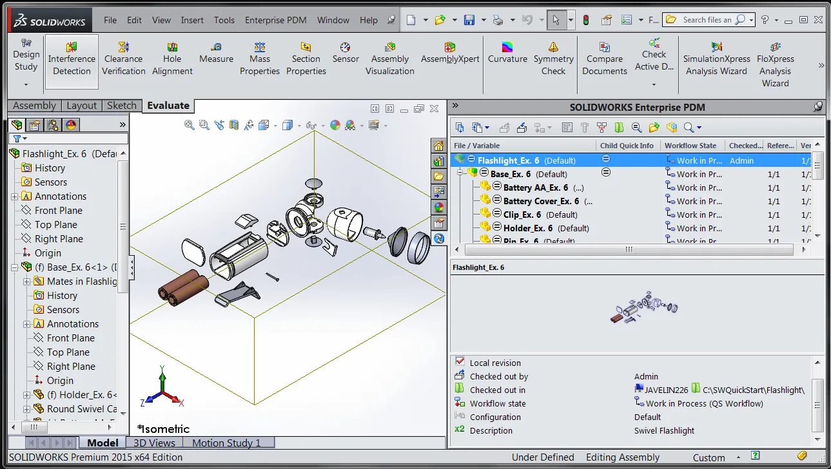
Task: Run Symmetry Check
Action: (553, 59)
